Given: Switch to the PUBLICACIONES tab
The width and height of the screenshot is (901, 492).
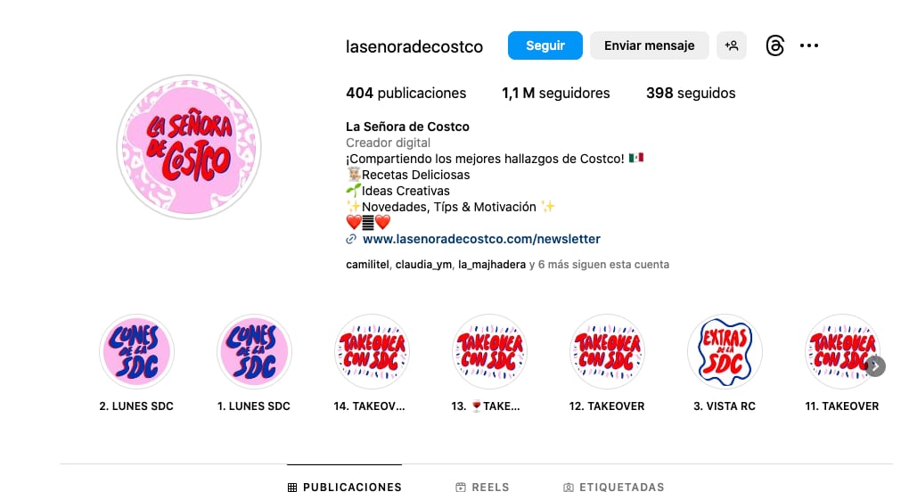Looking at the screenshot, I should tap(344, 487).
